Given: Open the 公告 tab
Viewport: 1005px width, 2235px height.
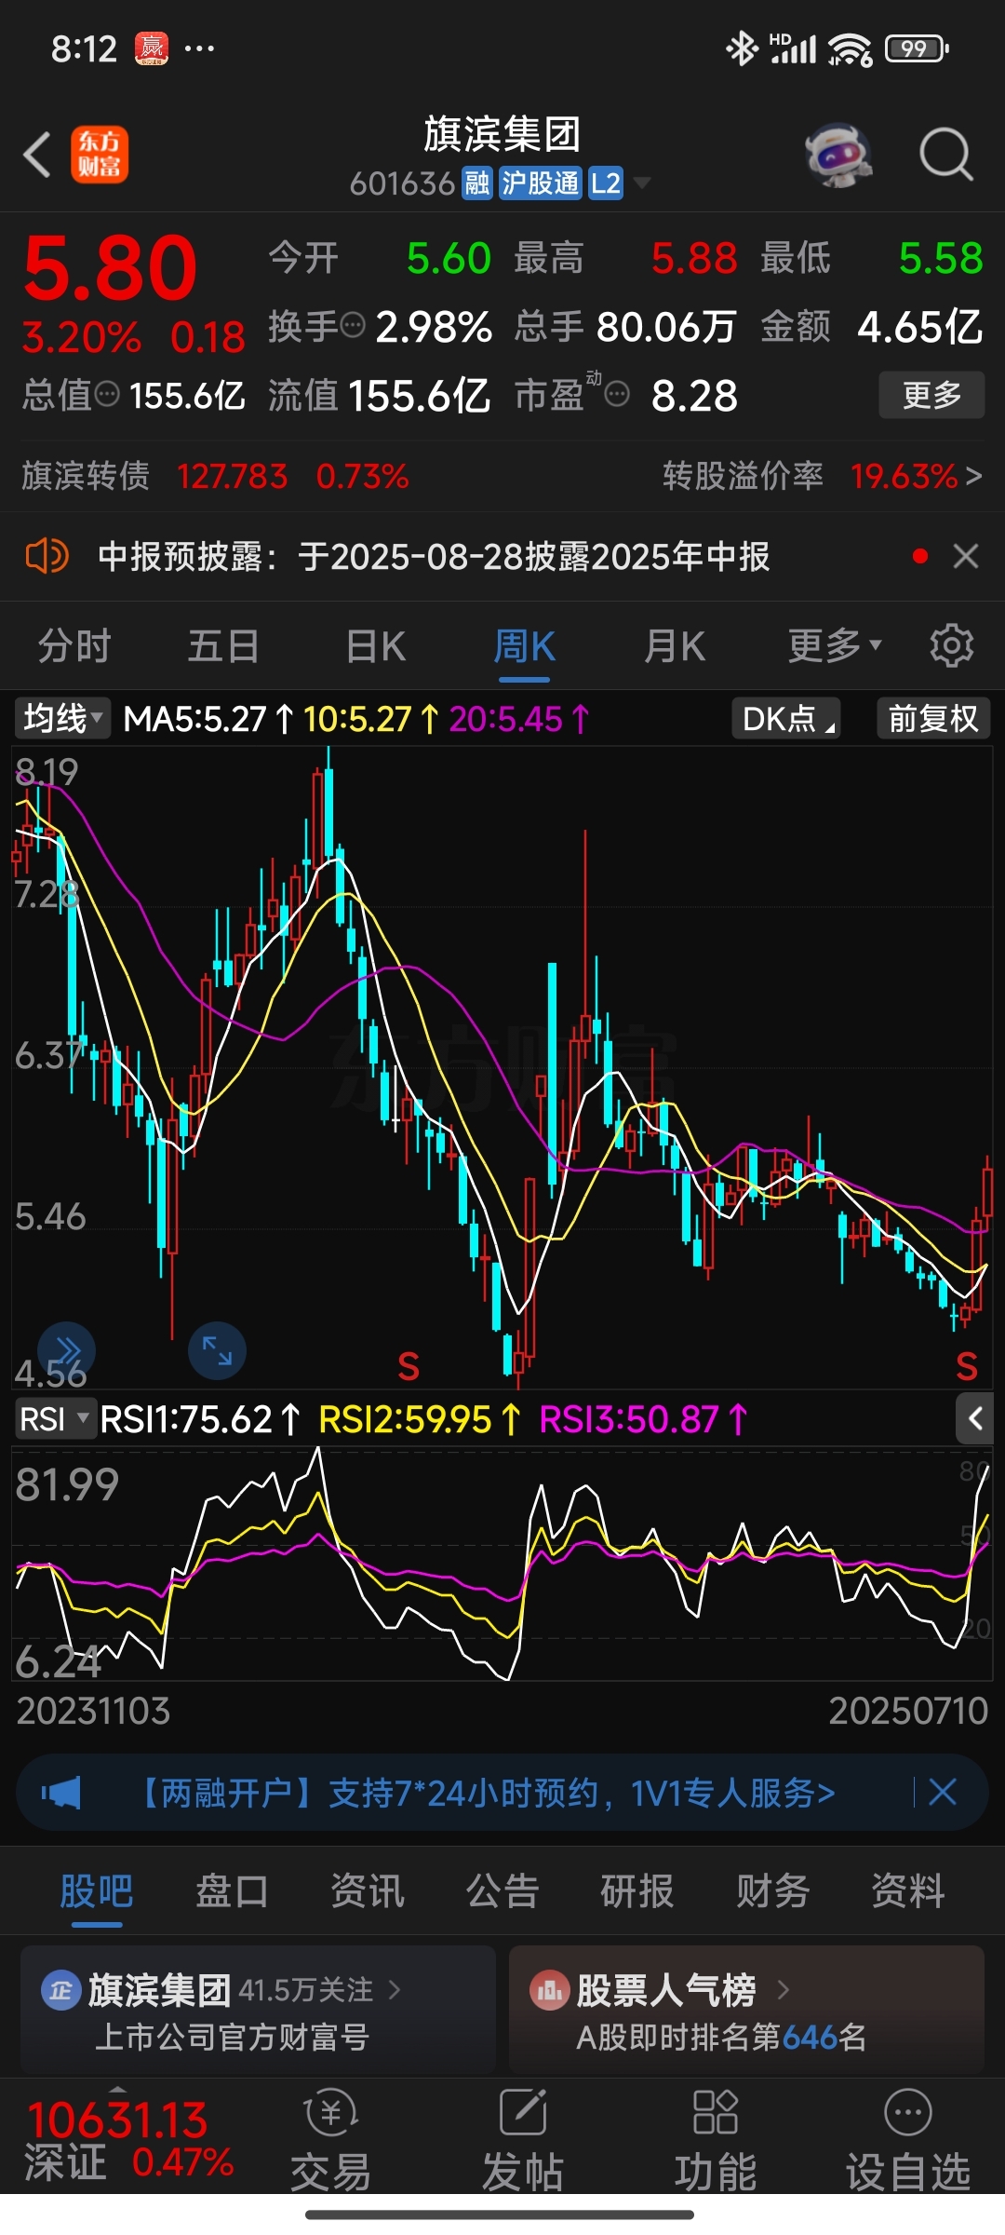Looking at the screenshot, I should (502, 1891).
